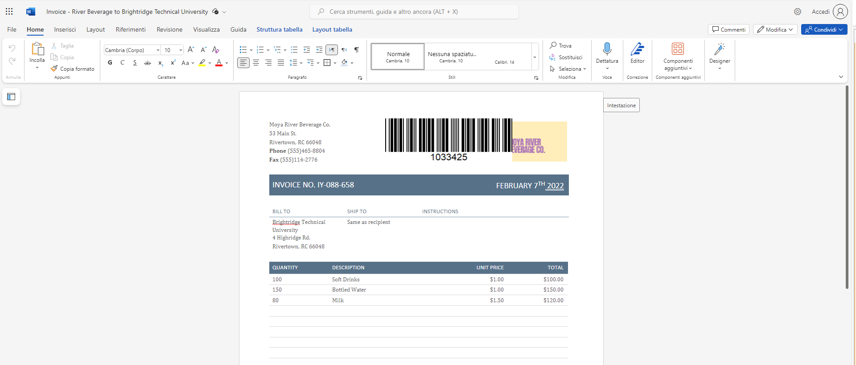Click the Modifica mode button
This screenshot has height=365, width=856.
pyautogui.click(x=775, y=29)
